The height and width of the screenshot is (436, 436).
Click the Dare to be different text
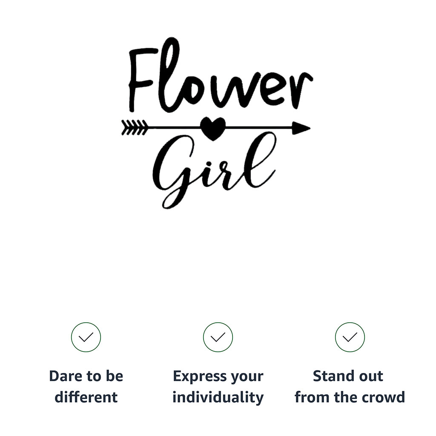[x=86, y=386]
